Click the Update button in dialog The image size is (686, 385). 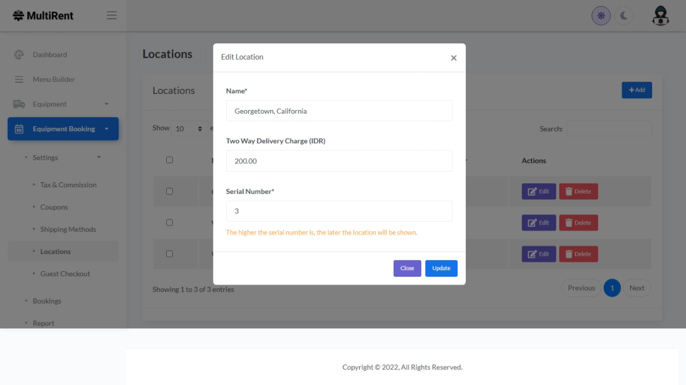coord(441,268)
